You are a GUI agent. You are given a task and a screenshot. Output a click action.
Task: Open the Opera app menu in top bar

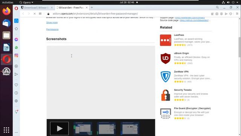click(26, 2)
